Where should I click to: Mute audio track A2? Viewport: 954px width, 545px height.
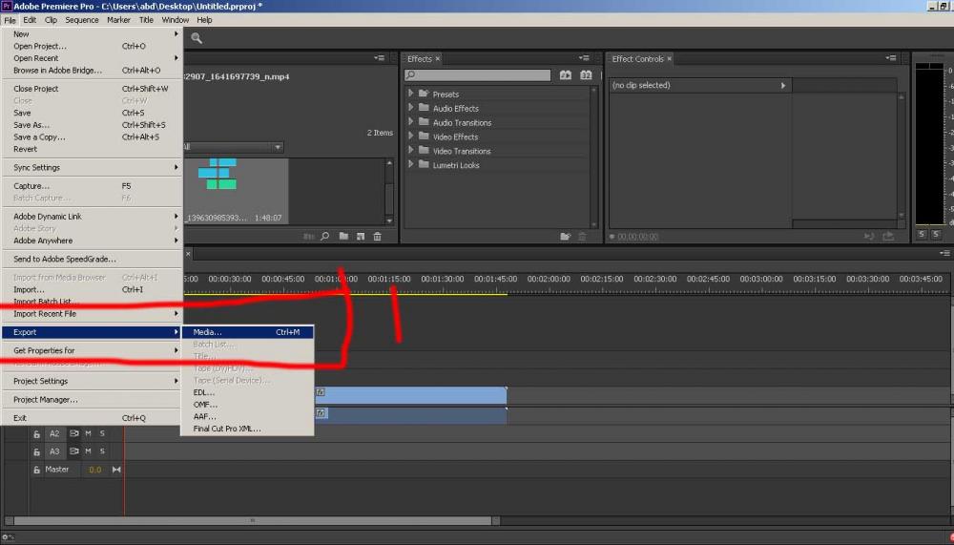pyautogui.click(x=88, y=433)
